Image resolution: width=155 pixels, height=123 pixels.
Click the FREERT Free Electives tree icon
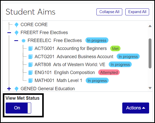(x=17, y=33)
